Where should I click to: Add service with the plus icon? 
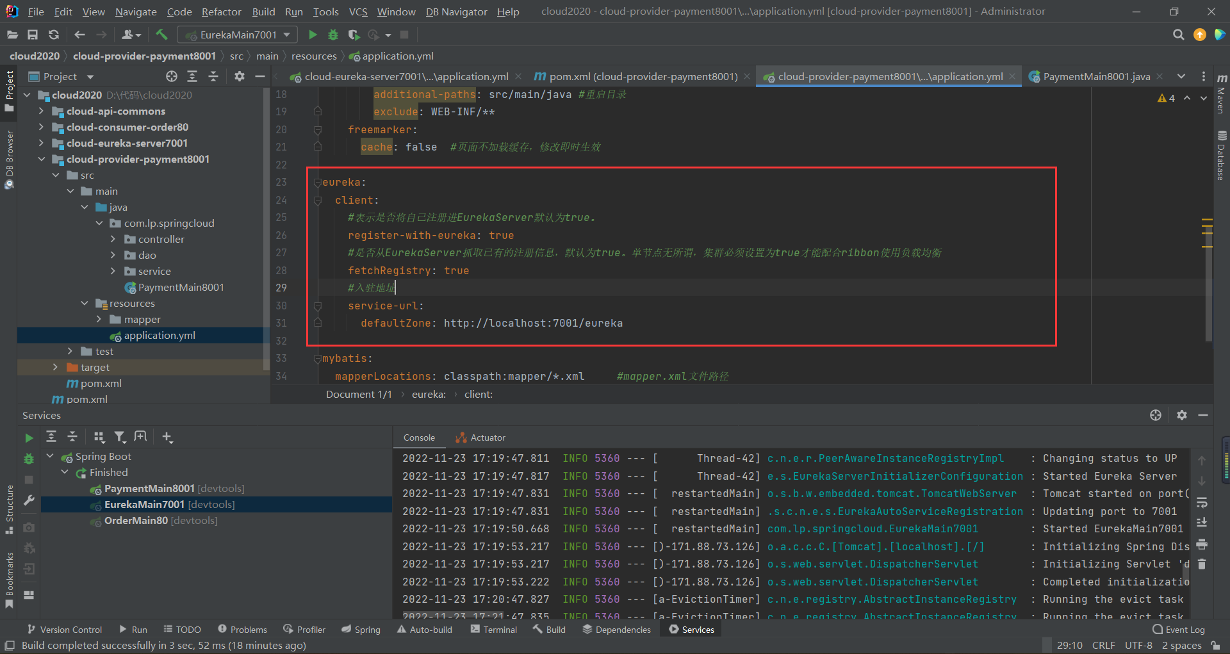(167, 437)
